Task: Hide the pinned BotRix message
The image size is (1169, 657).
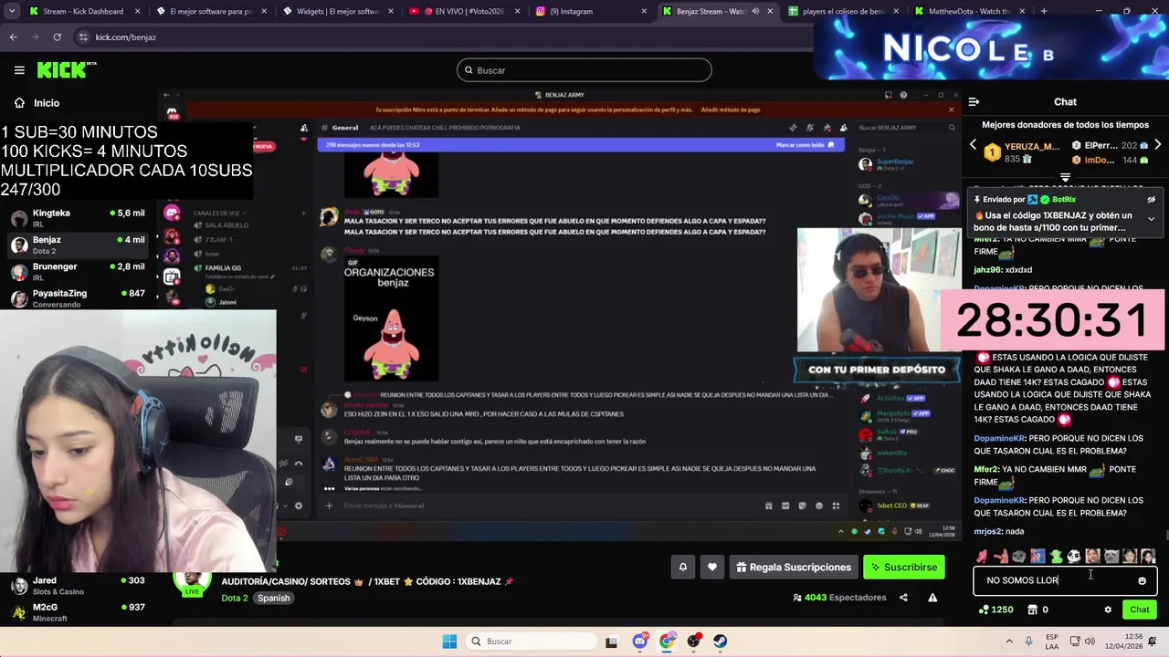Action: [1151, 200]
